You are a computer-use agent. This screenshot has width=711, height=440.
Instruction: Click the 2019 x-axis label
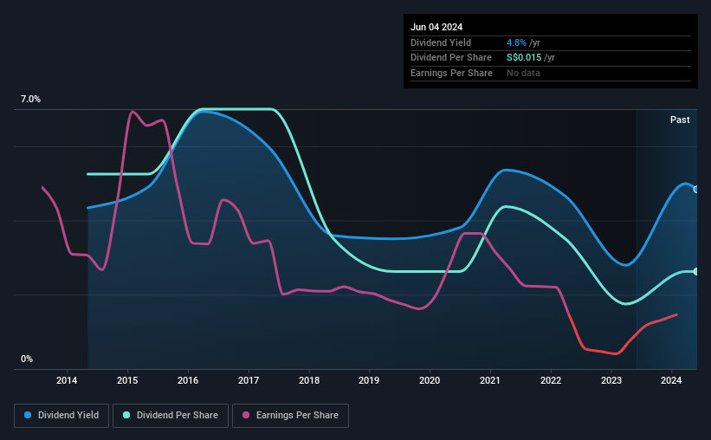pyautogui.click(x=369, y=380)
